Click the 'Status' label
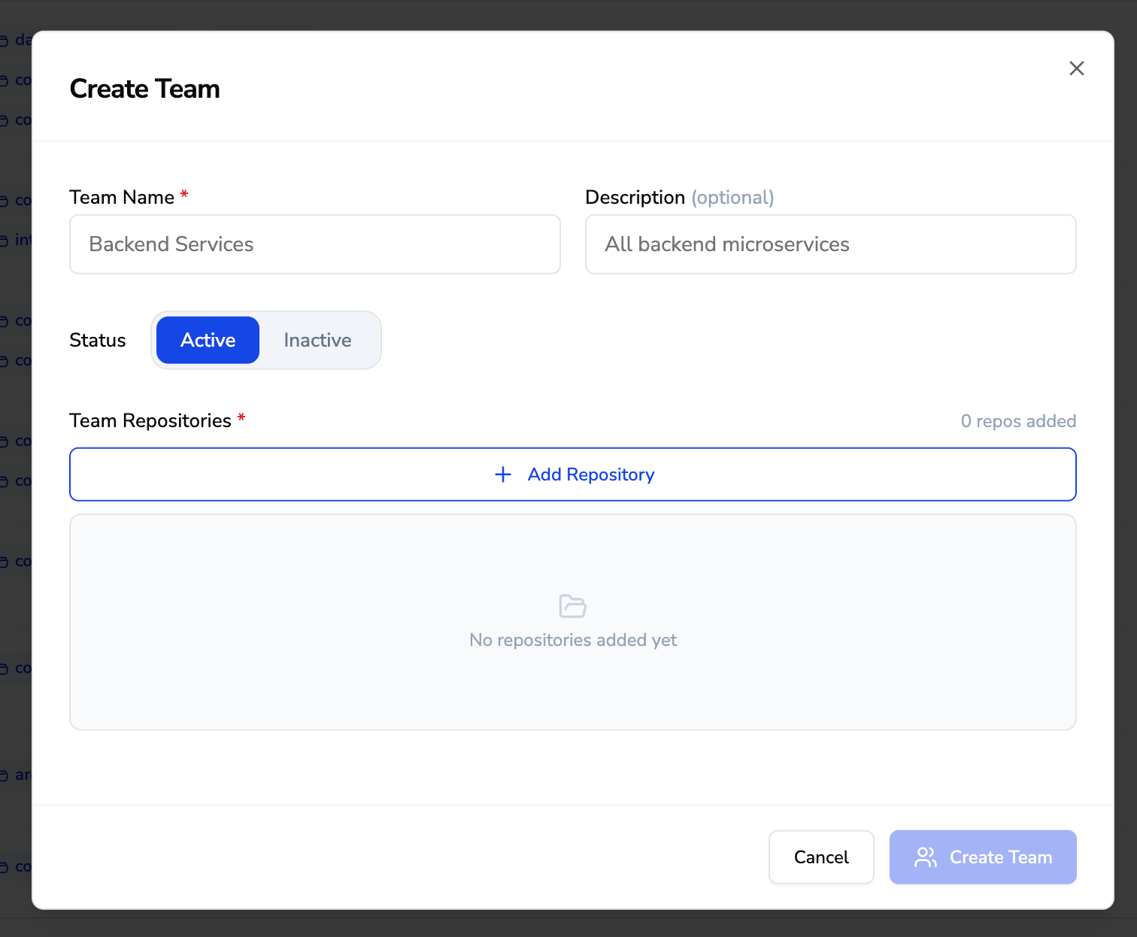Screen dimensions: 1137x937 pos(98,340)
